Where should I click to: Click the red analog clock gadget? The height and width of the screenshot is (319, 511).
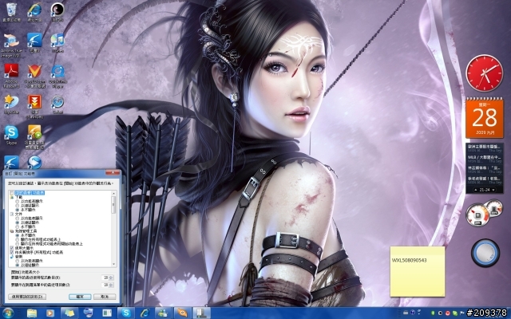coord(485,73)
